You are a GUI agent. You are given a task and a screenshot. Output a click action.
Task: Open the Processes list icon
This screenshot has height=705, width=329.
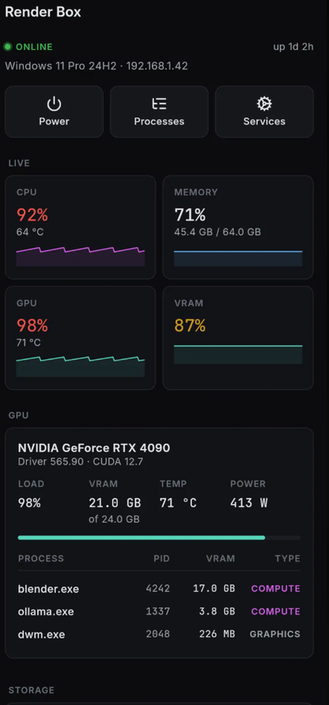point(159,104)
